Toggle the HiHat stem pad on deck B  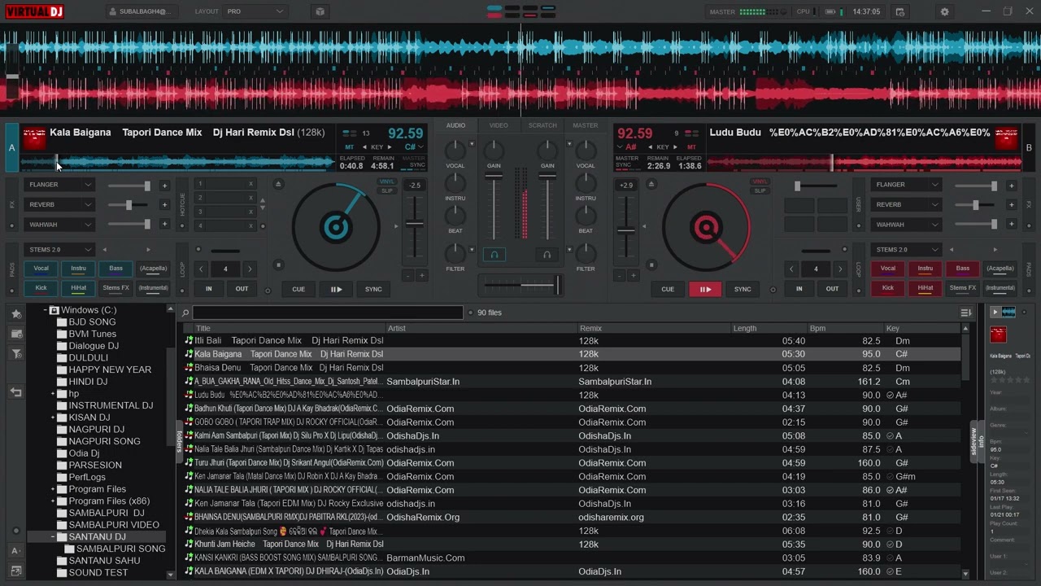[x=926, y=288]
